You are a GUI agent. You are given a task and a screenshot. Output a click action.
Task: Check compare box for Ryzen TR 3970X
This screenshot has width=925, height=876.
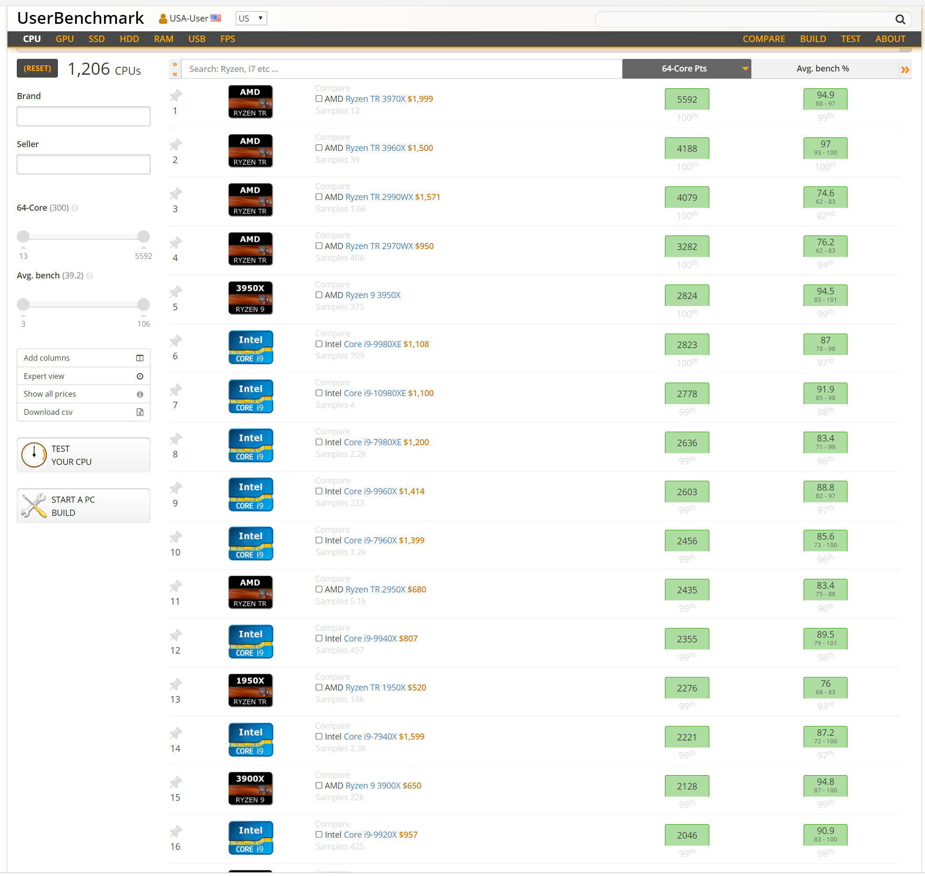319,99
